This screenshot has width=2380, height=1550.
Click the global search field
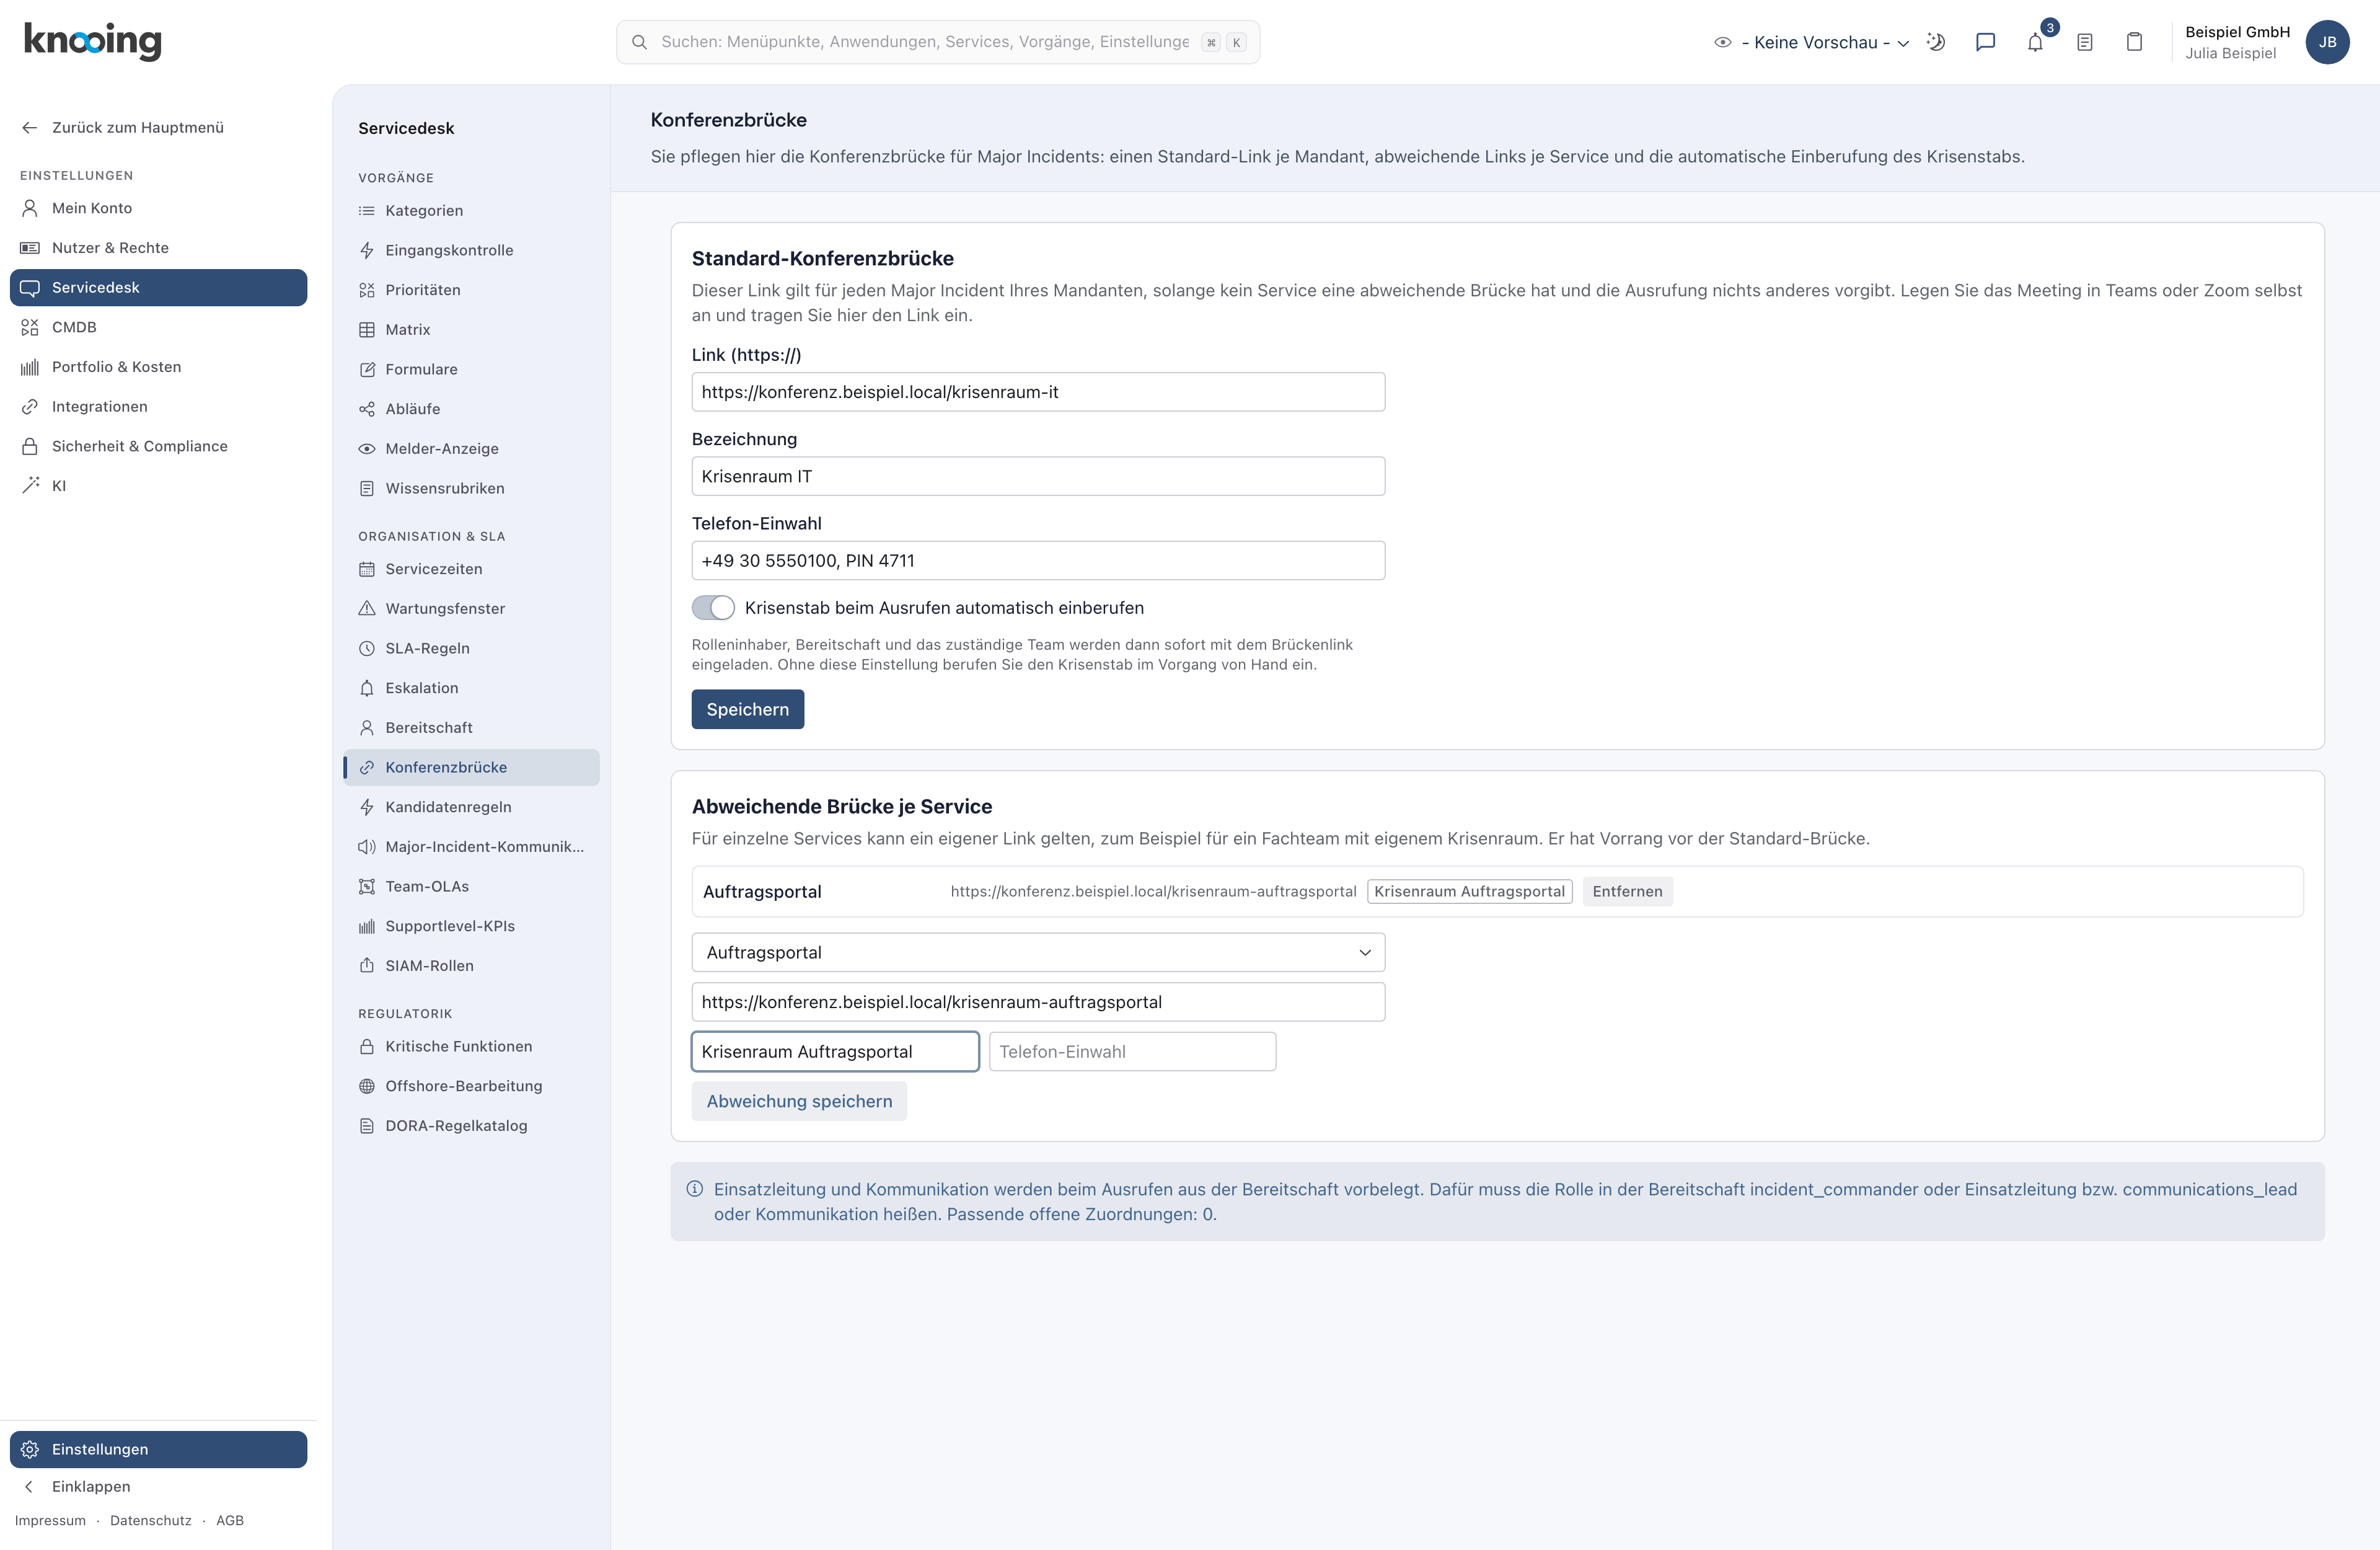(x=937, y=42)
